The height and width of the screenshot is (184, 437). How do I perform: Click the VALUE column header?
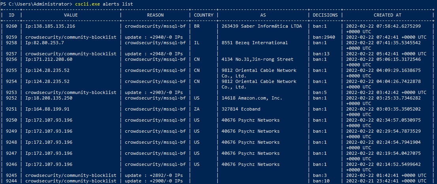tap(71, 15)
